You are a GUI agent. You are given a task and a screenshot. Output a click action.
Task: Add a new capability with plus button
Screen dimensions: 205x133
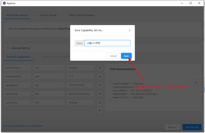coord(100,111)
